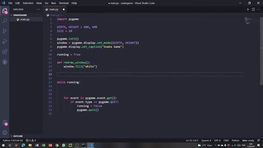The image size is (263, 148).
Task: Open taskbar Task View icon
Action: click(16, 145)
